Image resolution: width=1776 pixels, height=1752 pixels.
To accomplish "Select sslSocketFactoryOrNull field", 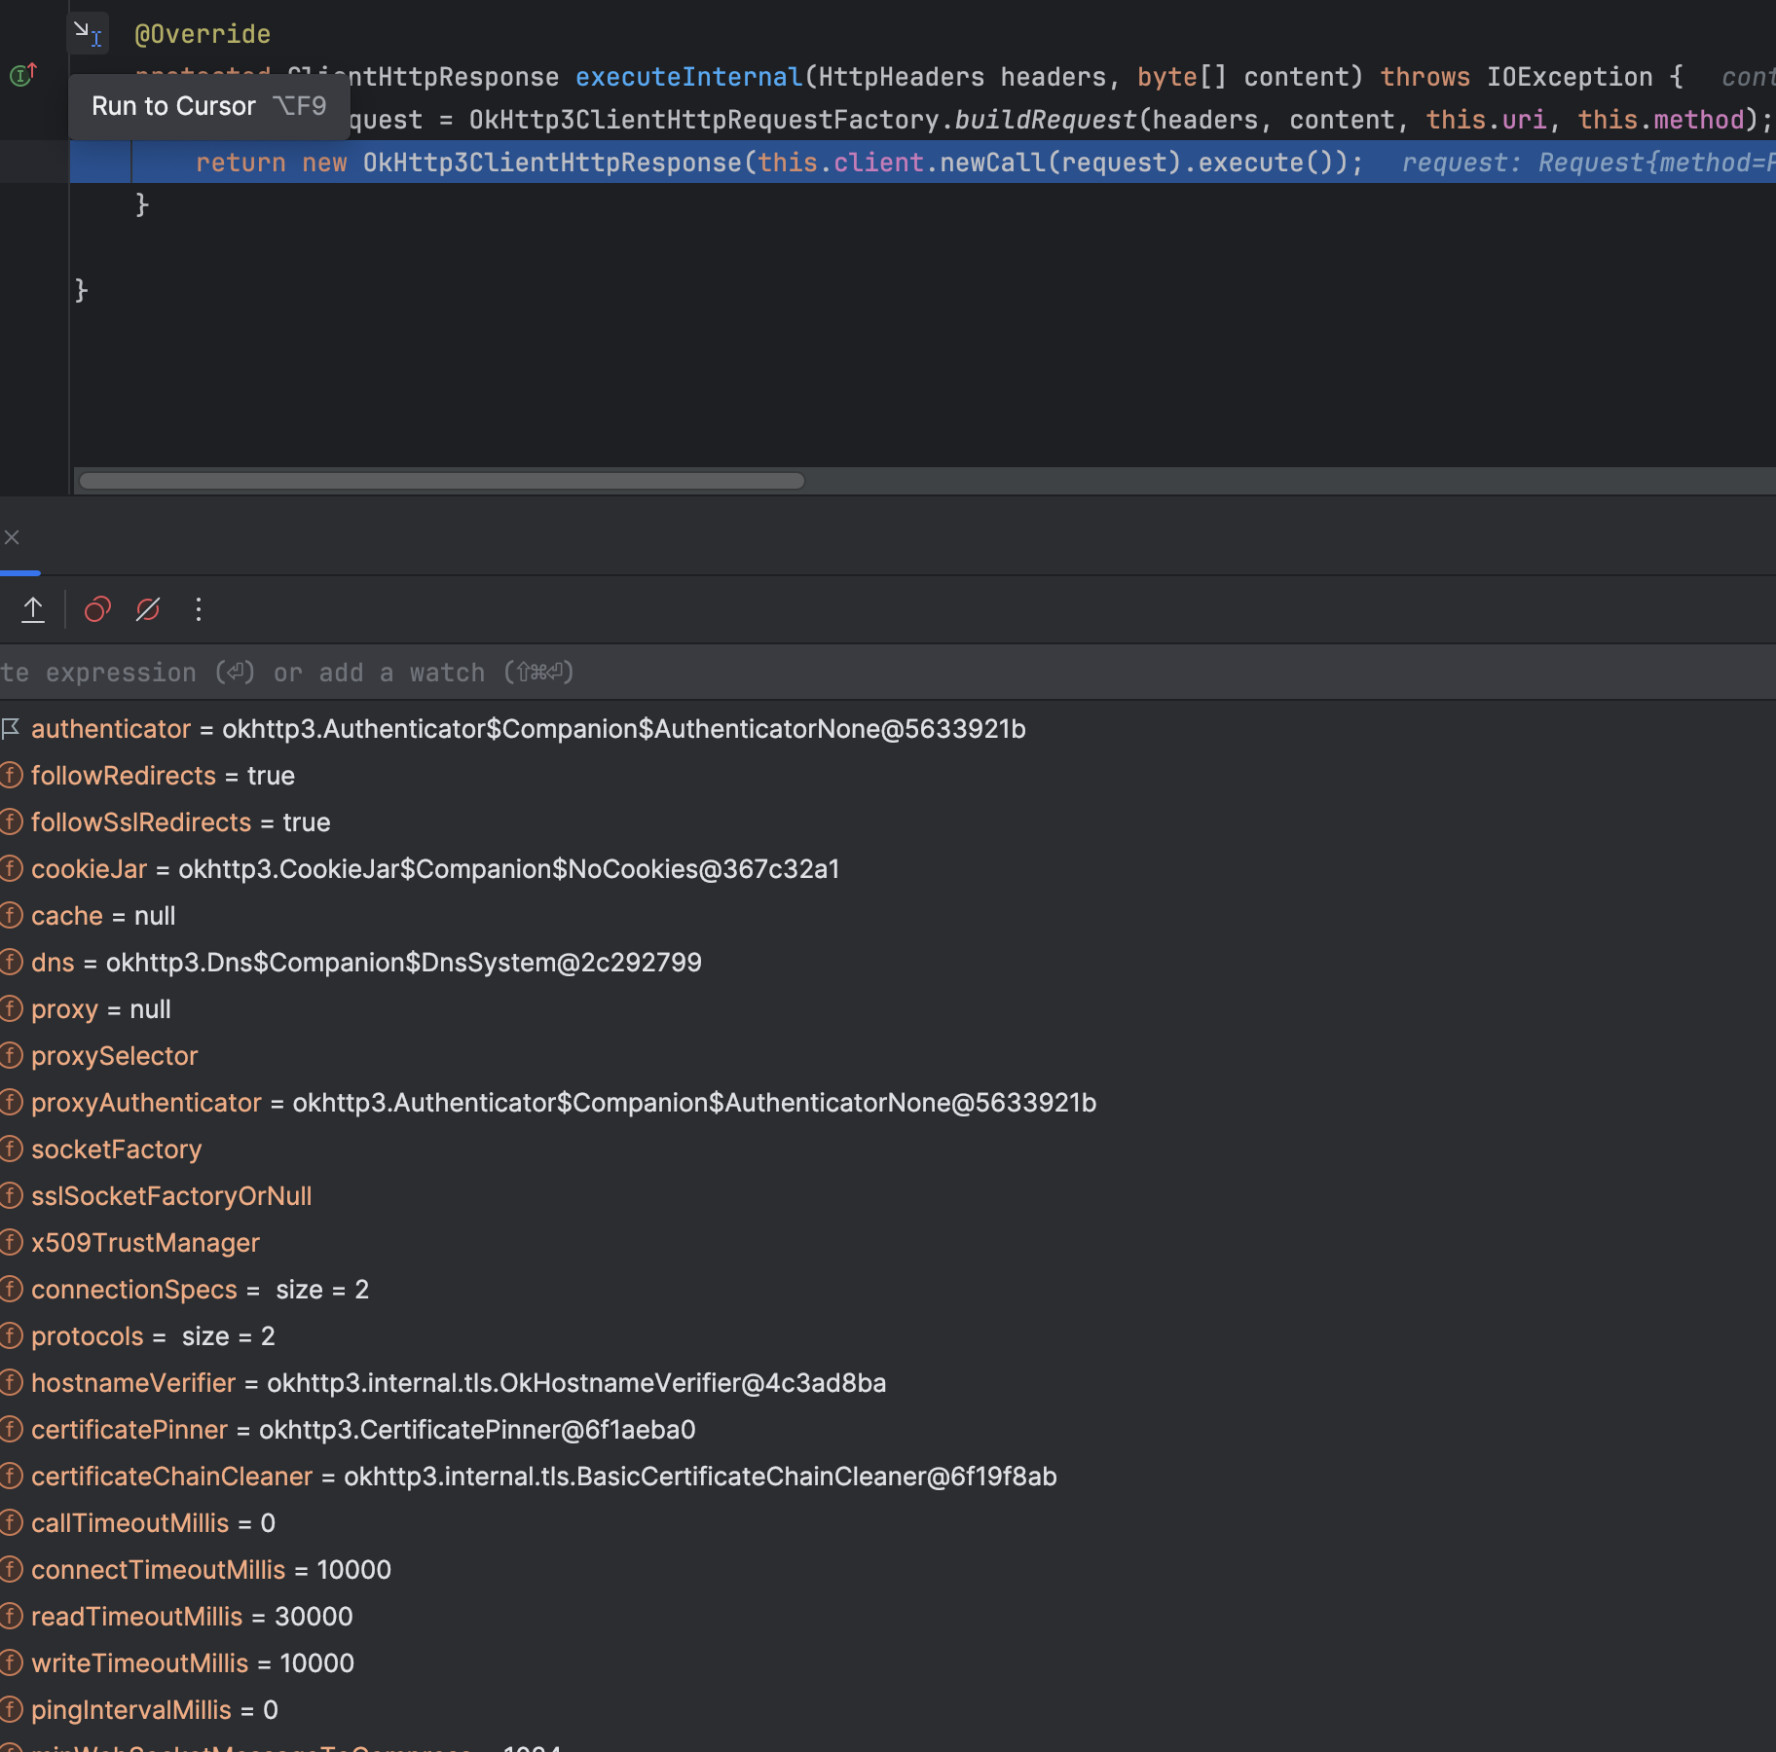I will coord(888,1196).
